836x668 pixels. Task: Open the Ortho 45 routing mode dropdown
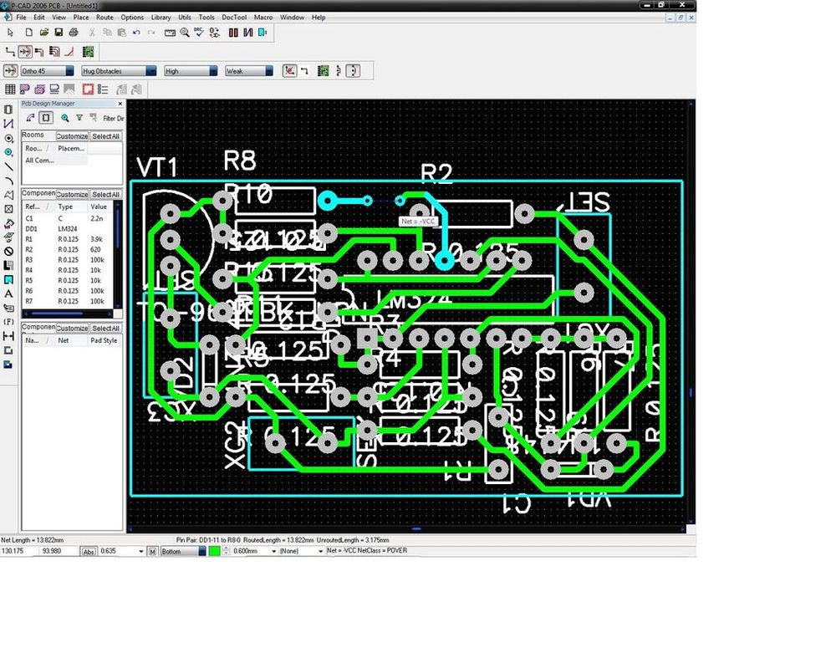(x=69, y=71)
